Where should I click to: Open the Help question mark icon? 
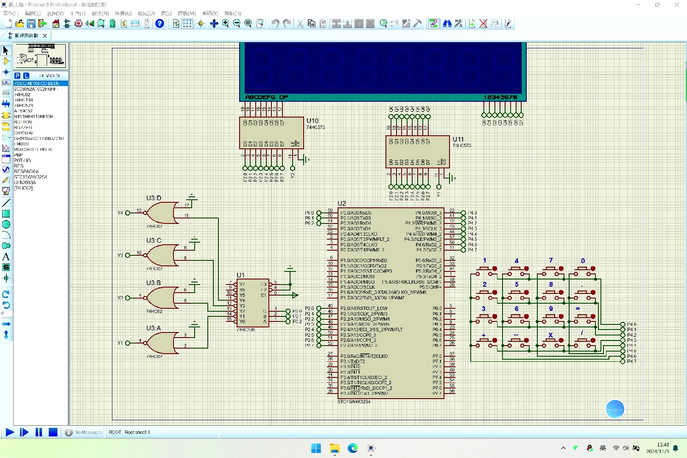159,24
